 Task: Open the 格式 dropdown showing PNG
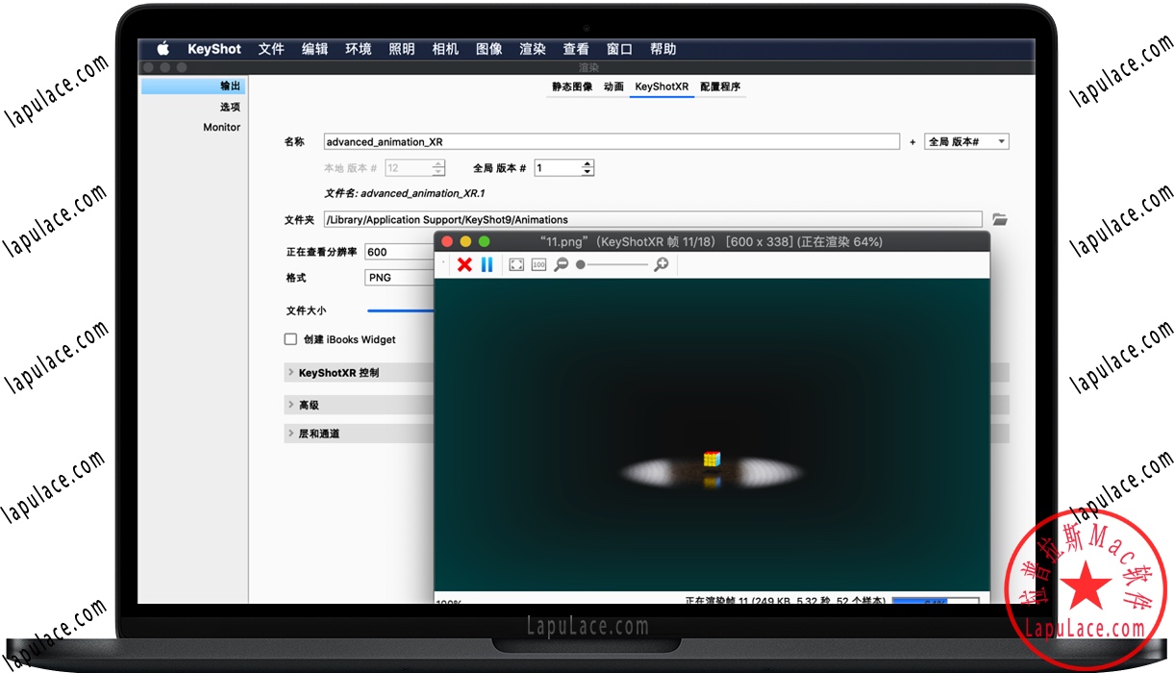click(x=399, y=277)
